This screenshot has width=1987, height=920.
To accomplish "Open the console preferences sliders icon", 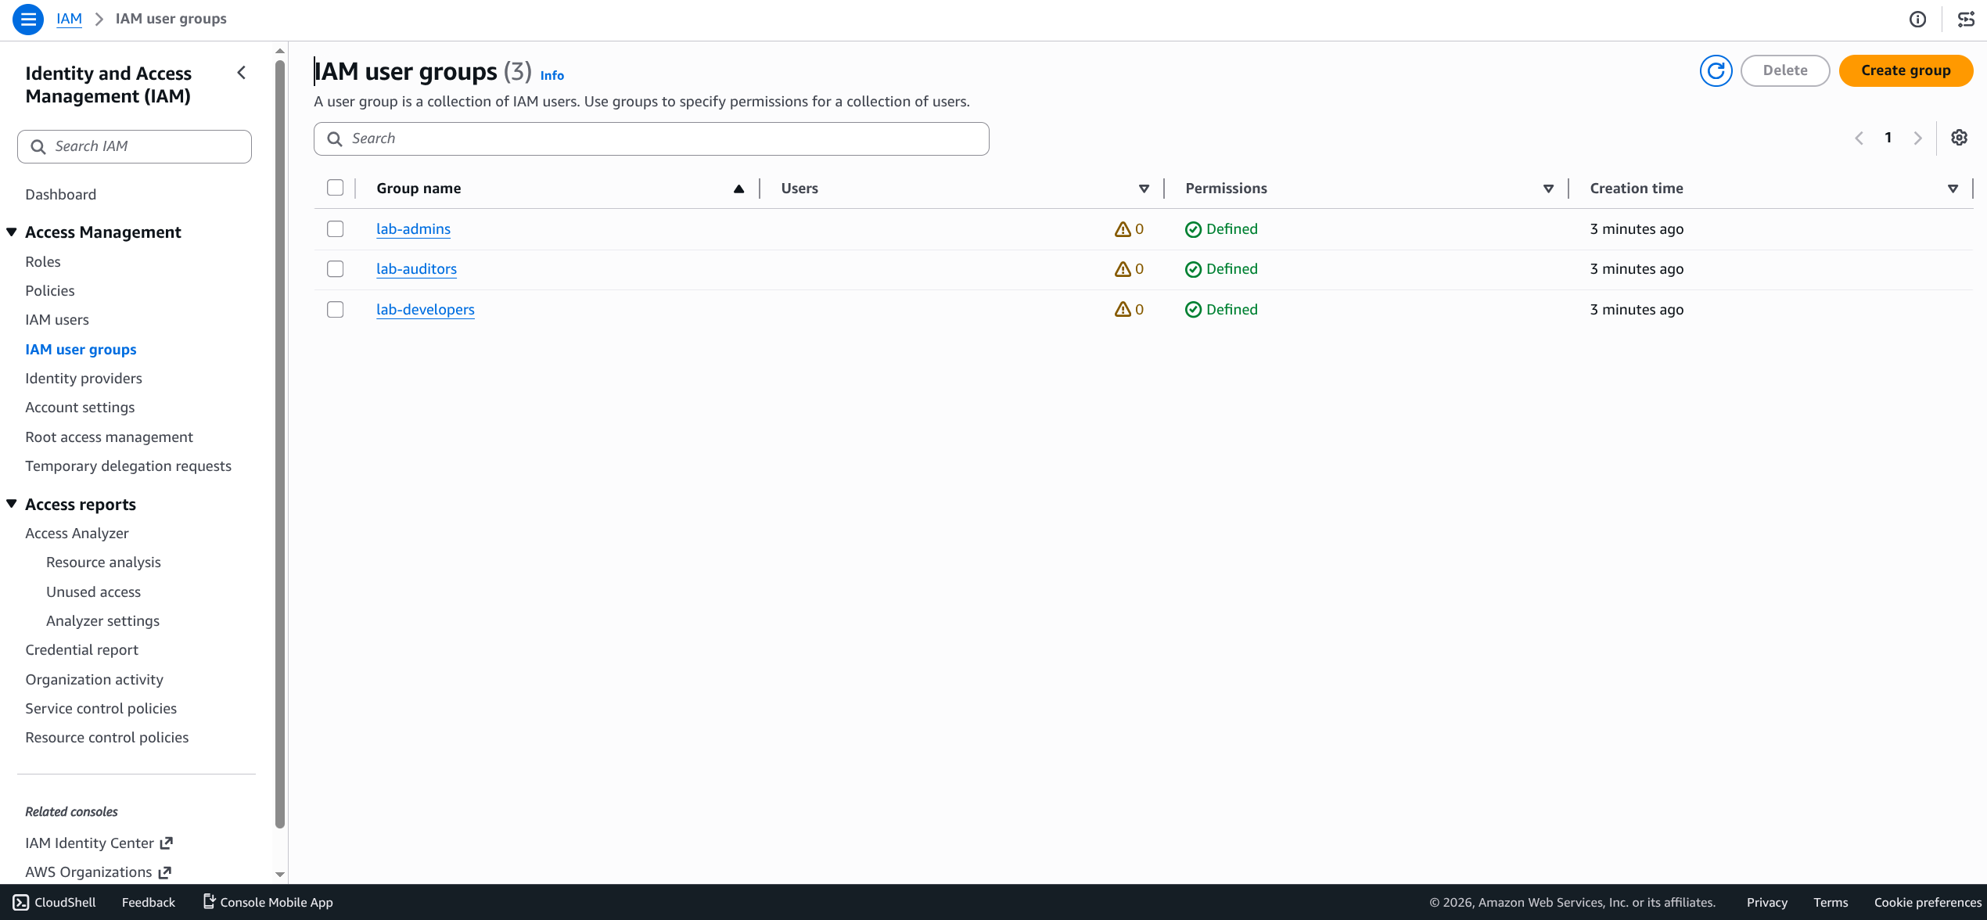I will tap(1966, 19).
